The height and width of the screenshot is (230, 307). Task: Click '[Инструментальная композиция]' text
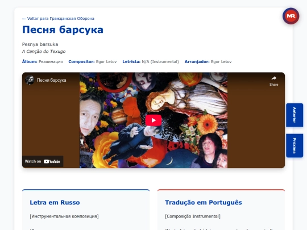pyautogui.click(x=64, y=216)
